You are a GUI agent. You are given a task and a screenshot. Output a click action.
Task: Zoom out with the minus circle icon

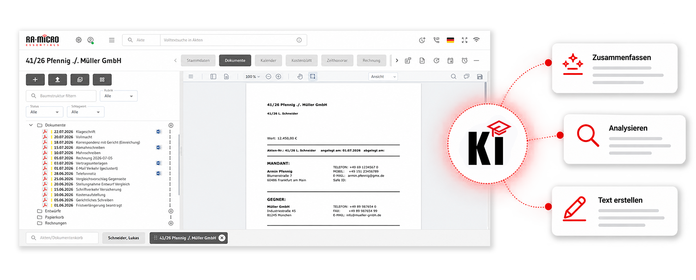(x=268, y=77)
